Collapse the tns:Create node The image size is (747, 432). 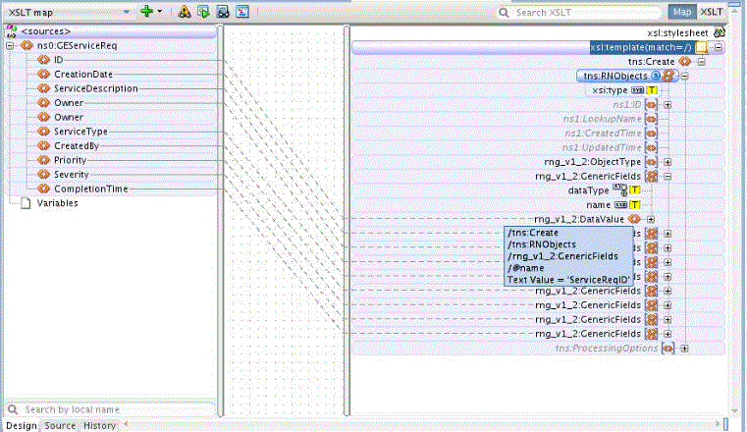tap(701, 62)
